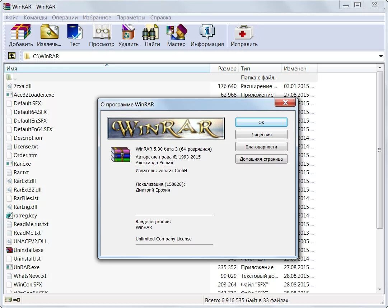
Task: Click the vertical scrollbar thumb
Action: tap(380, 150)
